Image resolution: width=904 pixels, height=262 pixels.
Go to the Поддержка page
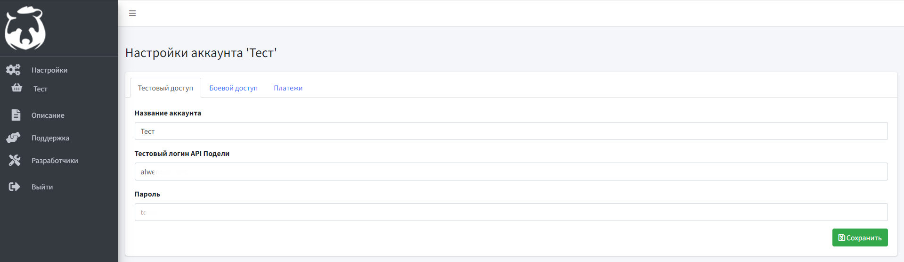tap(50, 138)
